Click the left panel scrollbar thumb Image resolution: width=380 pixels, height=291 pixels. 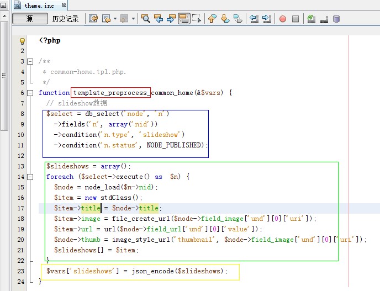[4, 76]
